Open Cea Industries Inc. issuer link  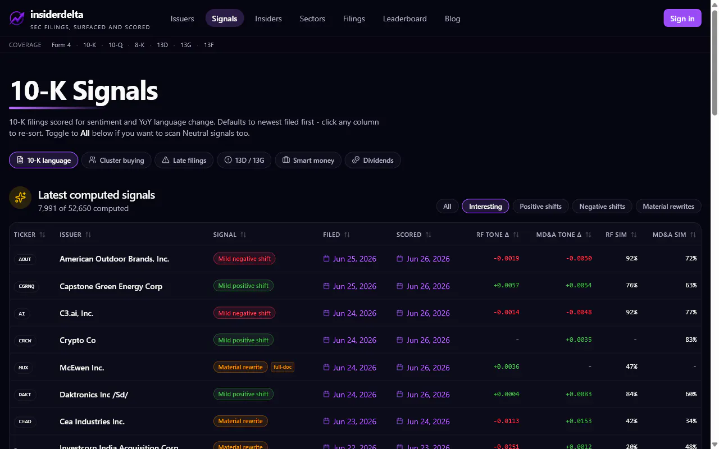pyautogui.click(x=92, y=421)
